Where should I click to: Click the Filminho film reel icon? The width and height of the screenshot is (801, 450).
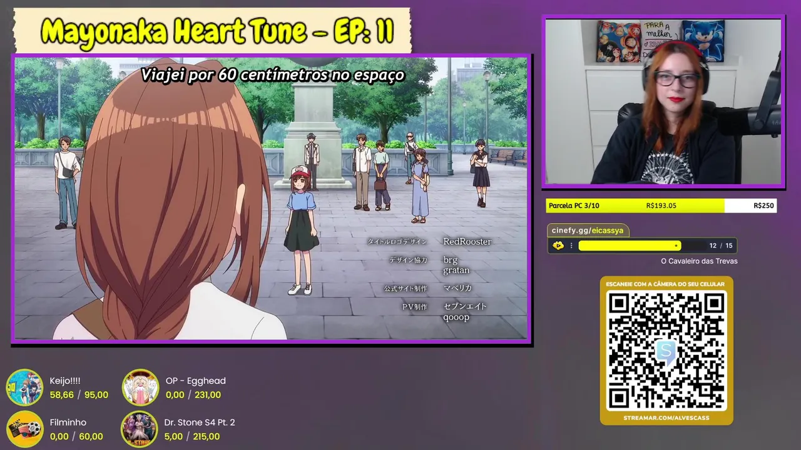pos(24,429)
